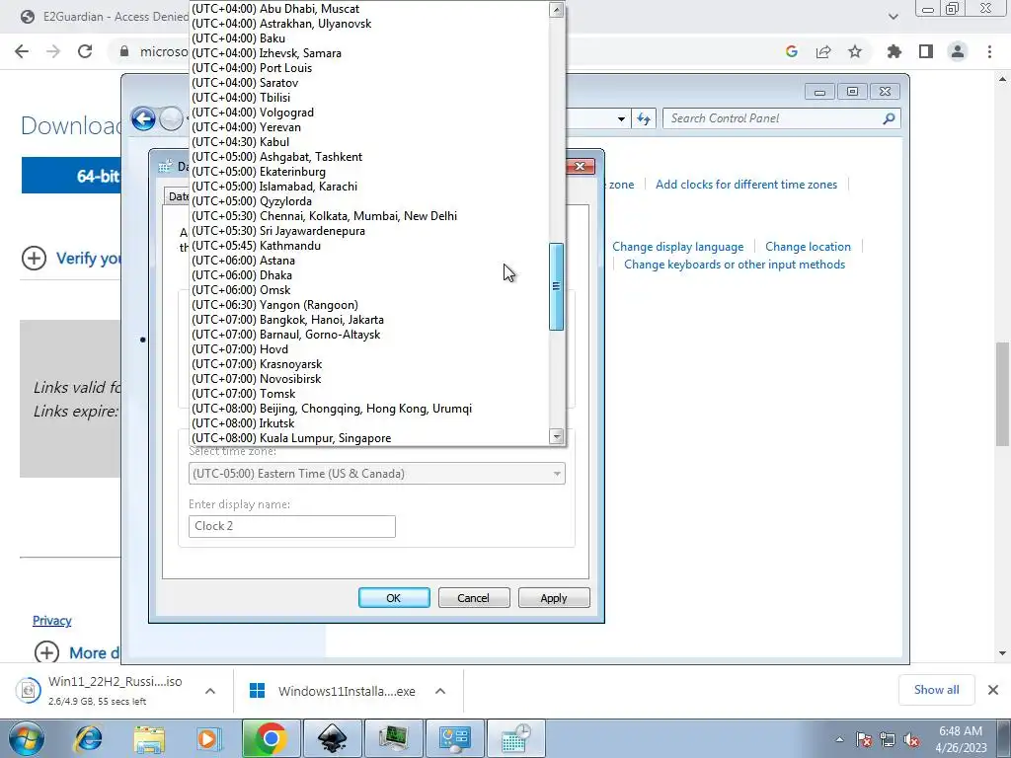The image size is (1011, 758).
Task: Click Show all downloads button
Action: coord(936,690)
